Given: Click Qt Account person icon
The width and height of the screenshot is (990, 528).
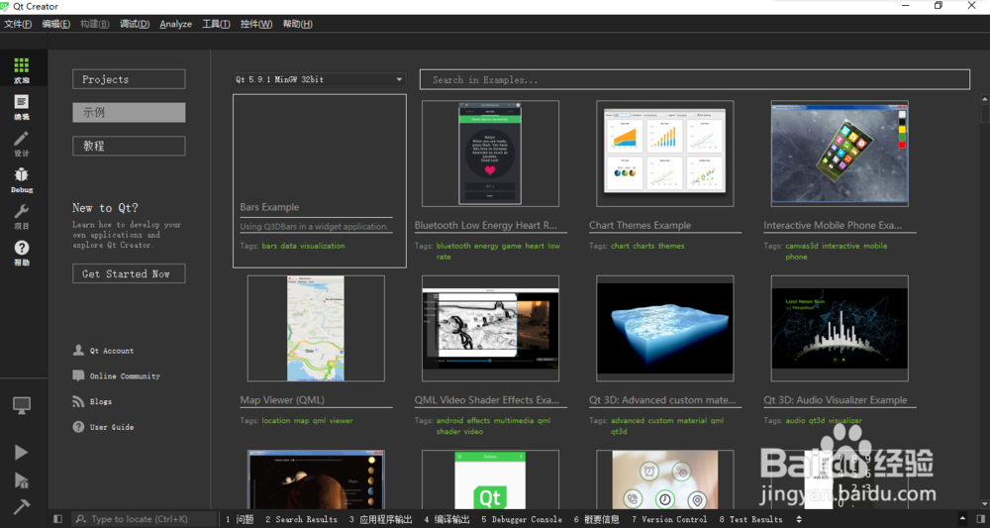Looking at the screenshot, I should click(78, 350).
